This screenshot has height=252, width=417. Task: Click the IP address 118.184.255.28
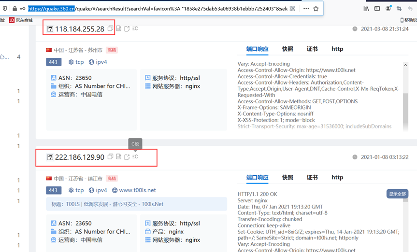pos(80,28)
